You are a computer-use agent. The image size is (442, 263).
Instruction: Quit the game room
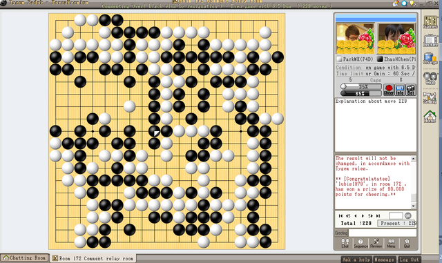tap(407, 243)
